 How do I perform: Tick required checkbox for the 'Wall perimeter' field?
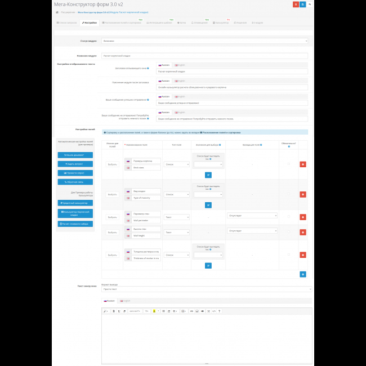289,216
